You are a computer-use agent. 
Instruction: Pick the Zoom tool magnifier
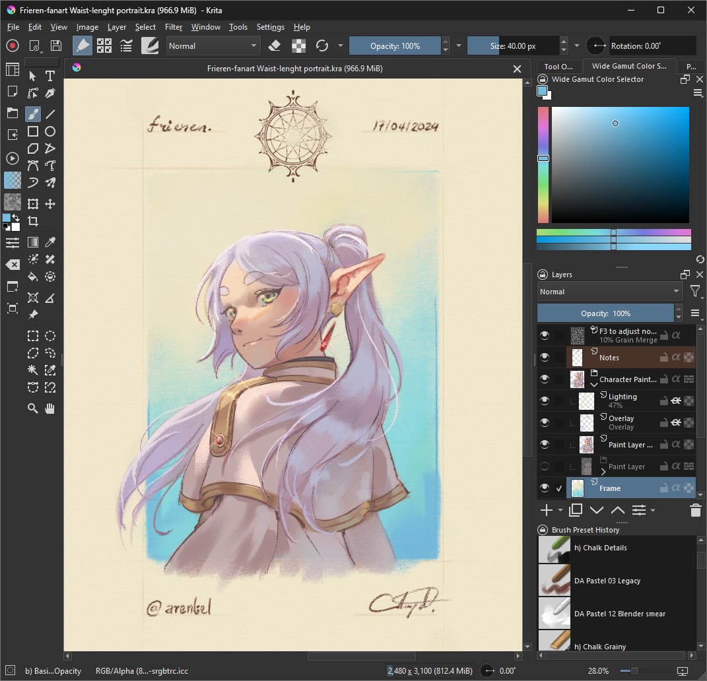point(32,408)
